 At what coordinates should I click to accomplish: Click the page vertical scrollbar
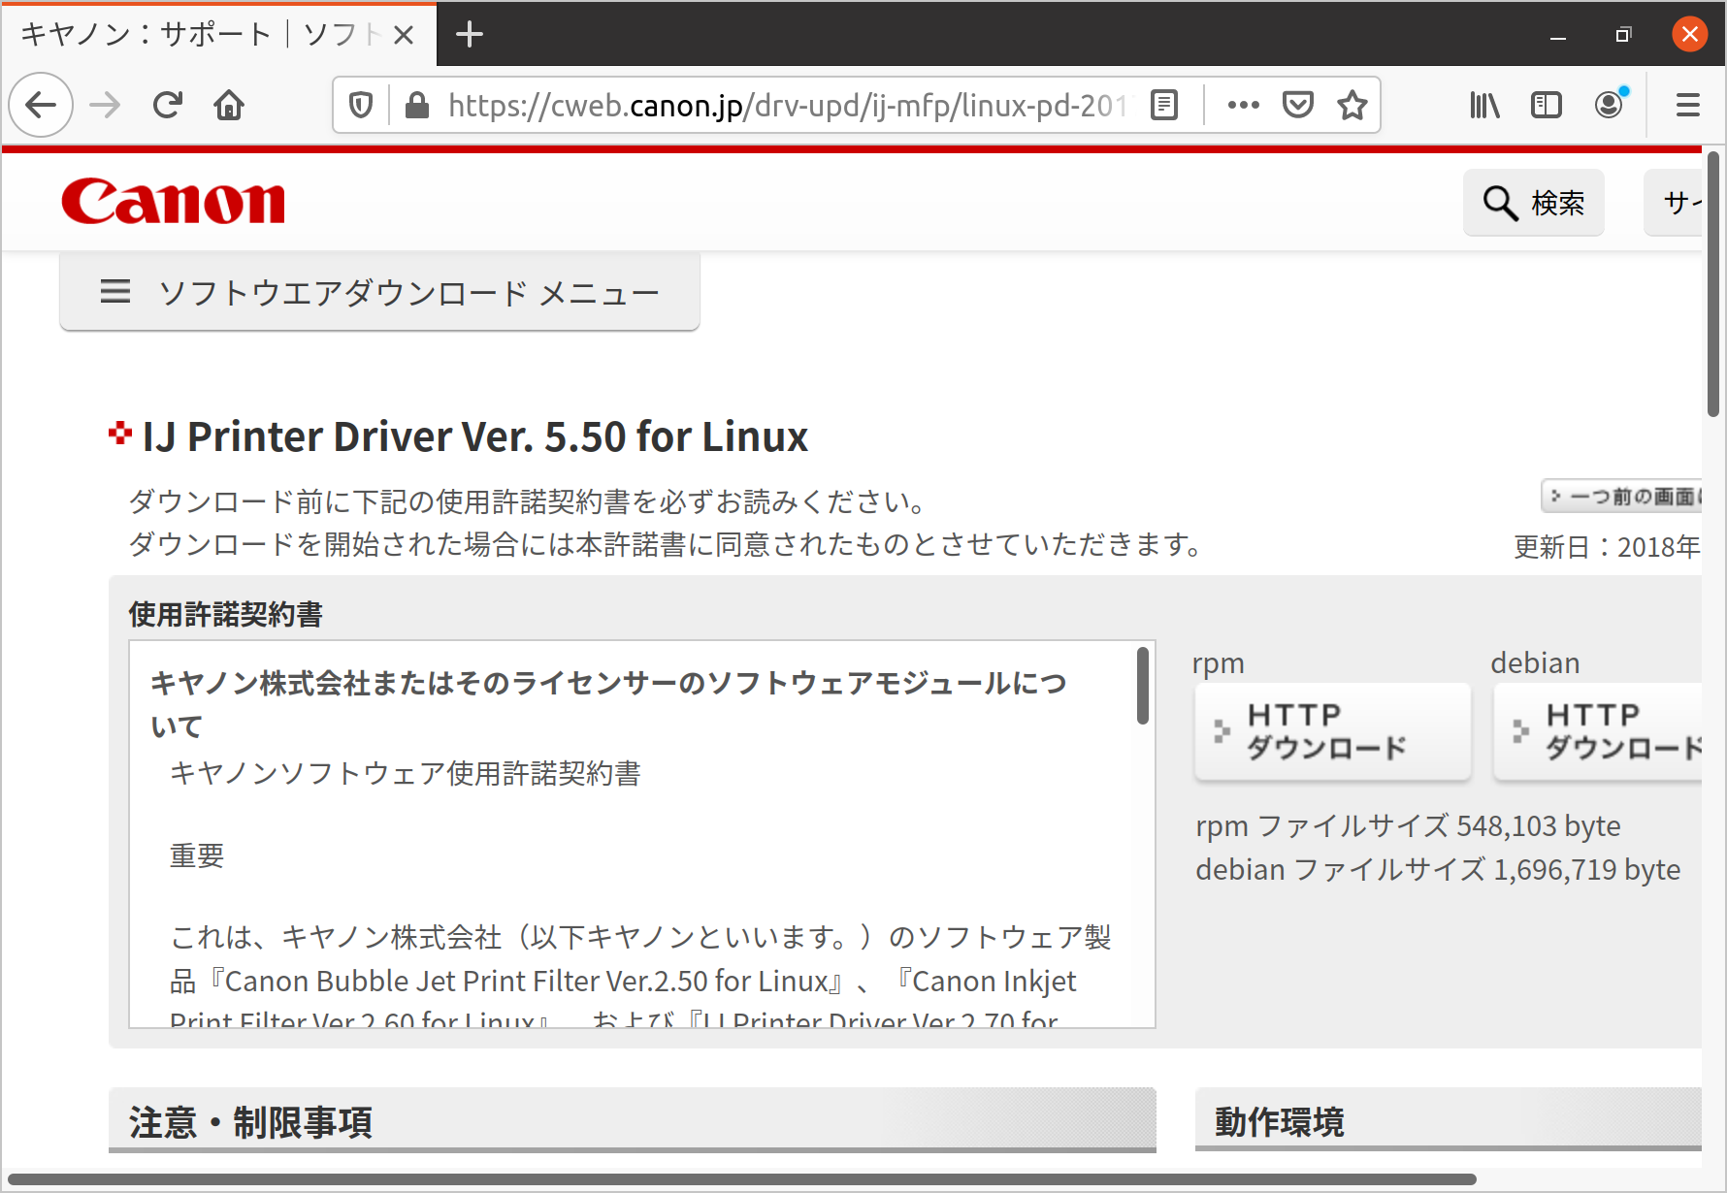[1713, 284]
